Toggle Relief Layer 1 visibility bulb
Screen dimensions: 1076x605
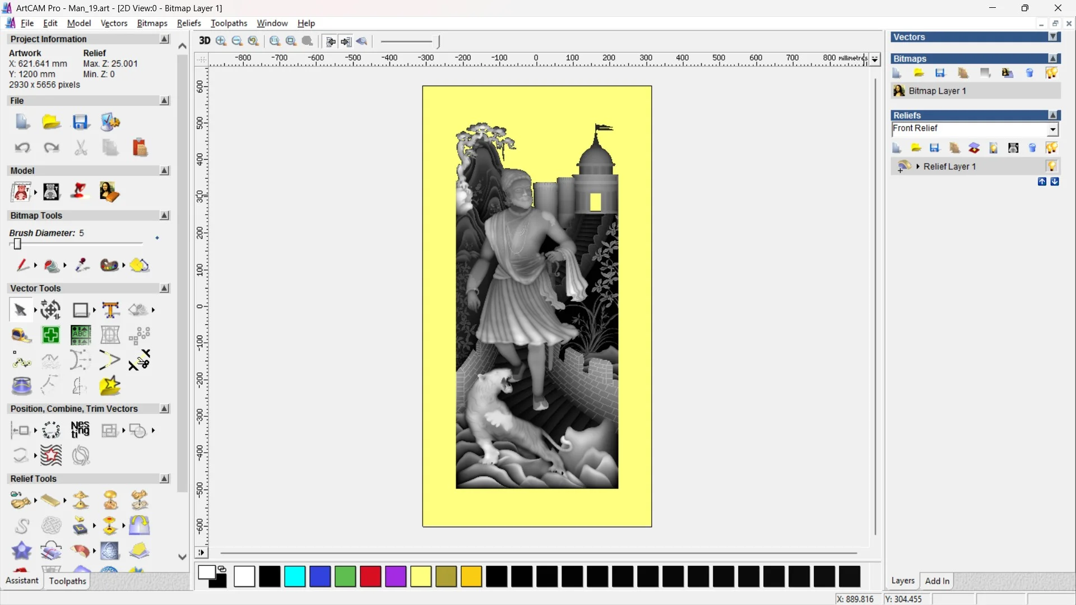(1051, 166)
